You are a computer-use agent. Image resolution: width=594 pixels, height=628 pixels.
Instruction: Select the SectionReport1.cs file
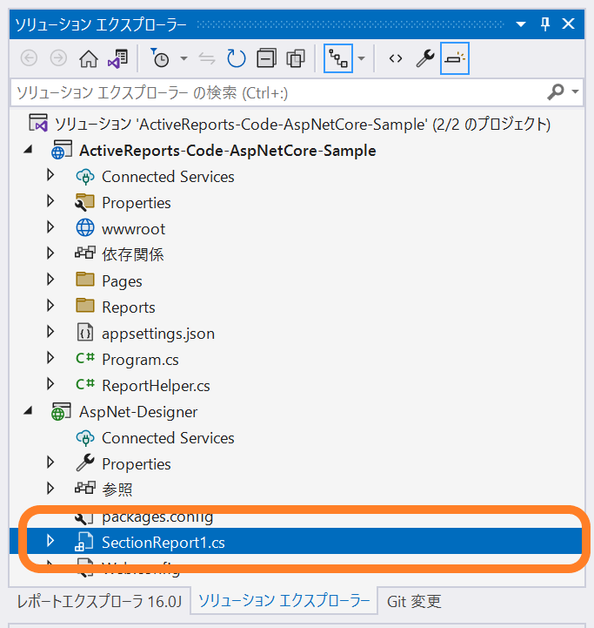pyautogui.click(x=164, y=543)
